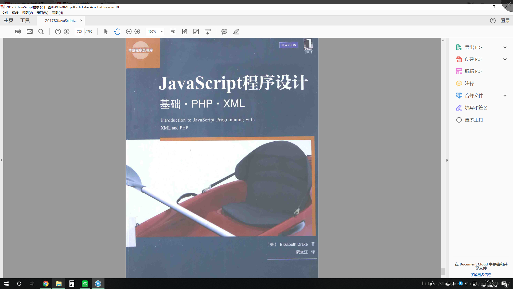Activate the Hand pan tool
513x289 pixels.
pyautogui.click(x=117, y=32)
